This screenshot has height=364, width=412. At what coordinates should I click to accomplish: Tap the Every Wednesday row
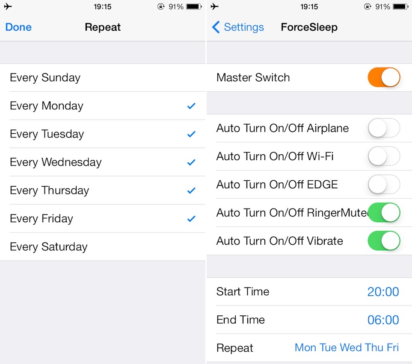[x=103, y=162]
